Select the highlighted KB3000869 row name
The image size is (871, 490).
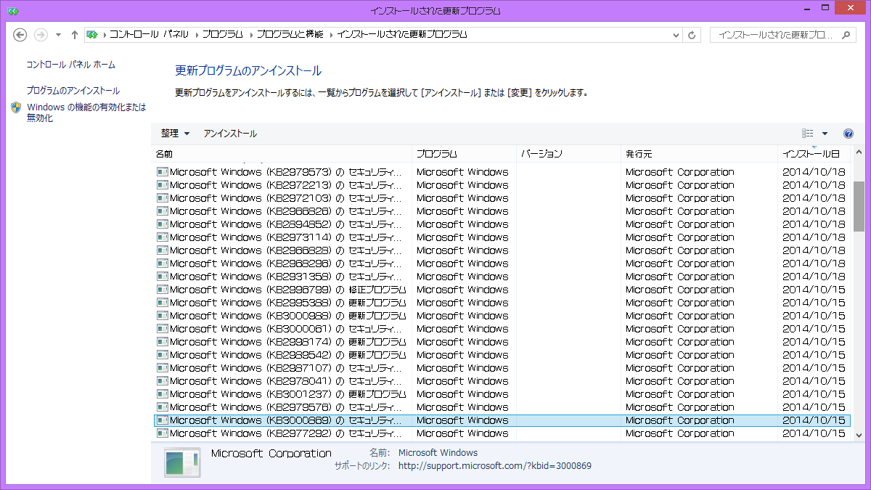(x=285, y=420)
